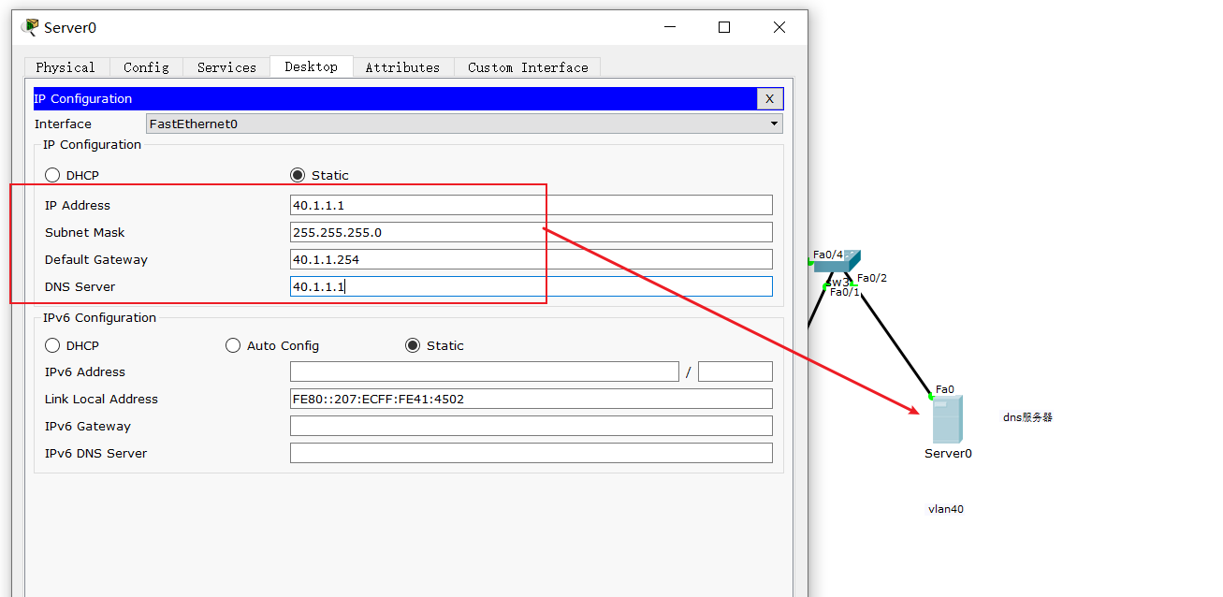
Task: Click the vlan40 text note
Action: (945, 509)
